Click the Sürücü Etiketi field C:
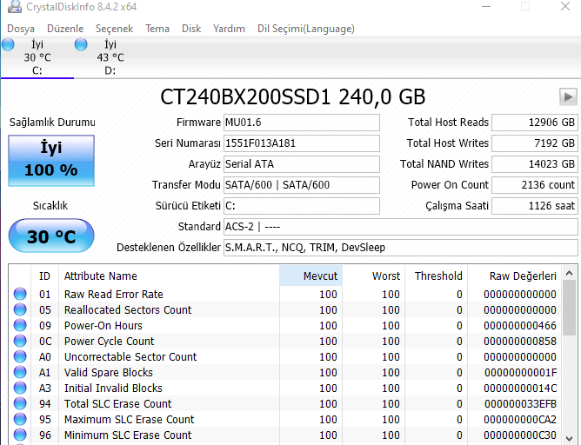This screenshot has height=445, width=581. tap(302, 206)
